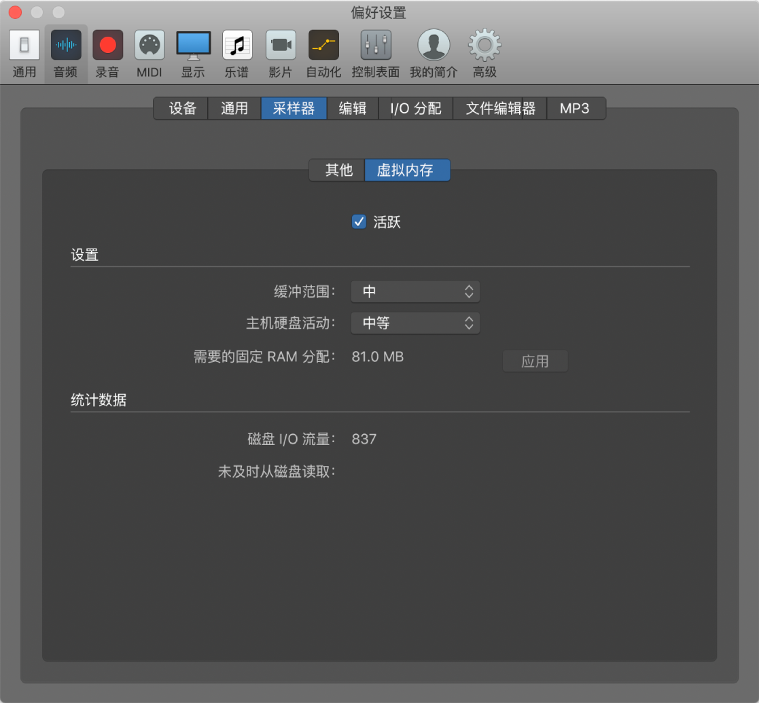Toggle virtual memory active state off

[x=359, y=221]
